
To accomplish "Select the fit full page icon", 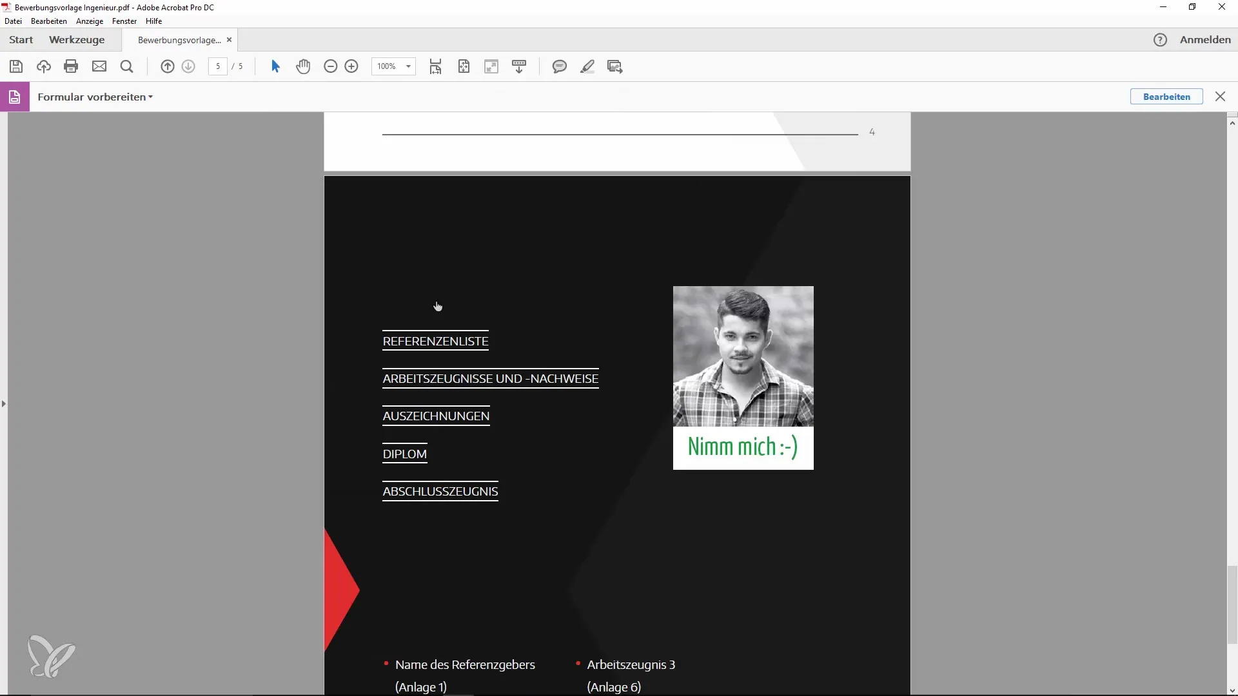I will coord(464,66).
